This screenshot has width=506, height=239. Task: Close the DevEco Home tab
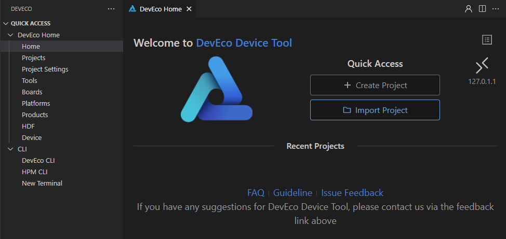click(189, 9)
